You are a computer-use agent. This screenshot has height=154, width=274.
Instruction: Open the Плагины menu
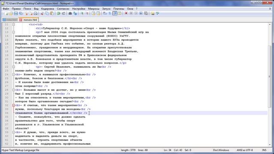(x=119, y=9)
